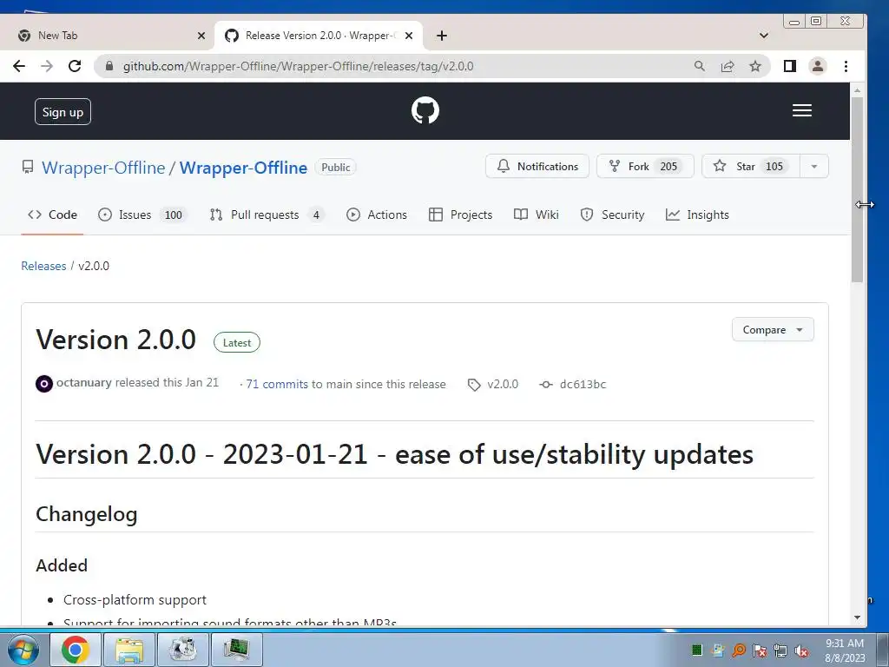Share this page via share icon
Image resolution: width=889 pixels, height=667 pixels.
pyautogui.click(x=728, y=66)
